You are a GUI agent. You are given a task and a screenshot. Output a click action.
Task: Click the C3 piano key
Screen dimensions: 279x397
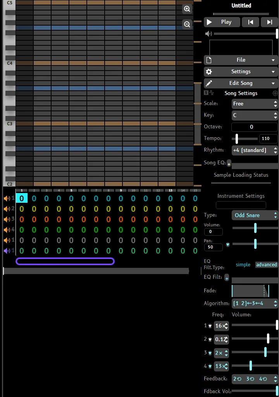pyautogui.click(x=9, y=124)
